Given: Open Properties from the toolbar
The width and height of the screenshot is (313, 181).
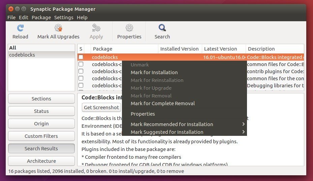Looking at the screenshot, I should click(129, 32).
